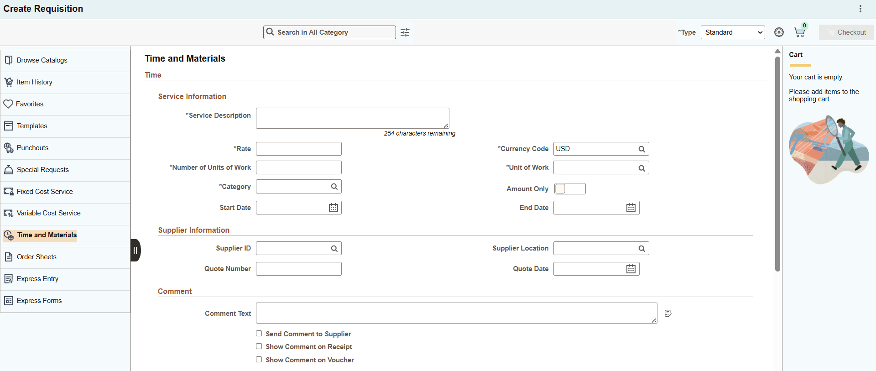Image resolution: width=876 pixels, height=371 pixels.
Task: Click the Variable Cost Service icon
Action: [9, 213]
